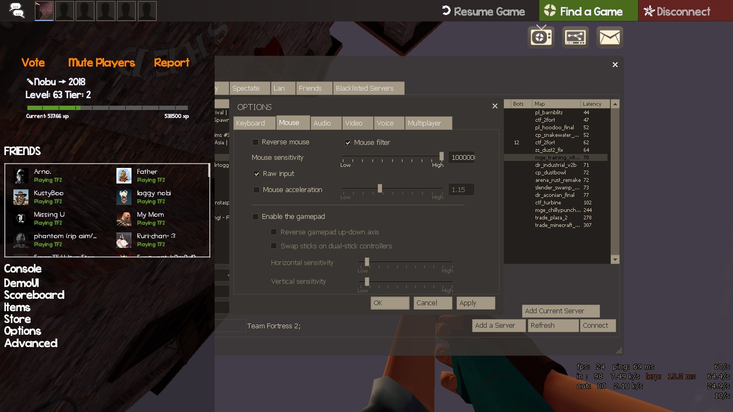The image size is (733, 412).
Task: Click the mouse sensitivity value field
Action: point(461,157)
